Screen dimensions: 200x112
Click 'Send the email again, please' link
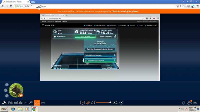point(125,11)
